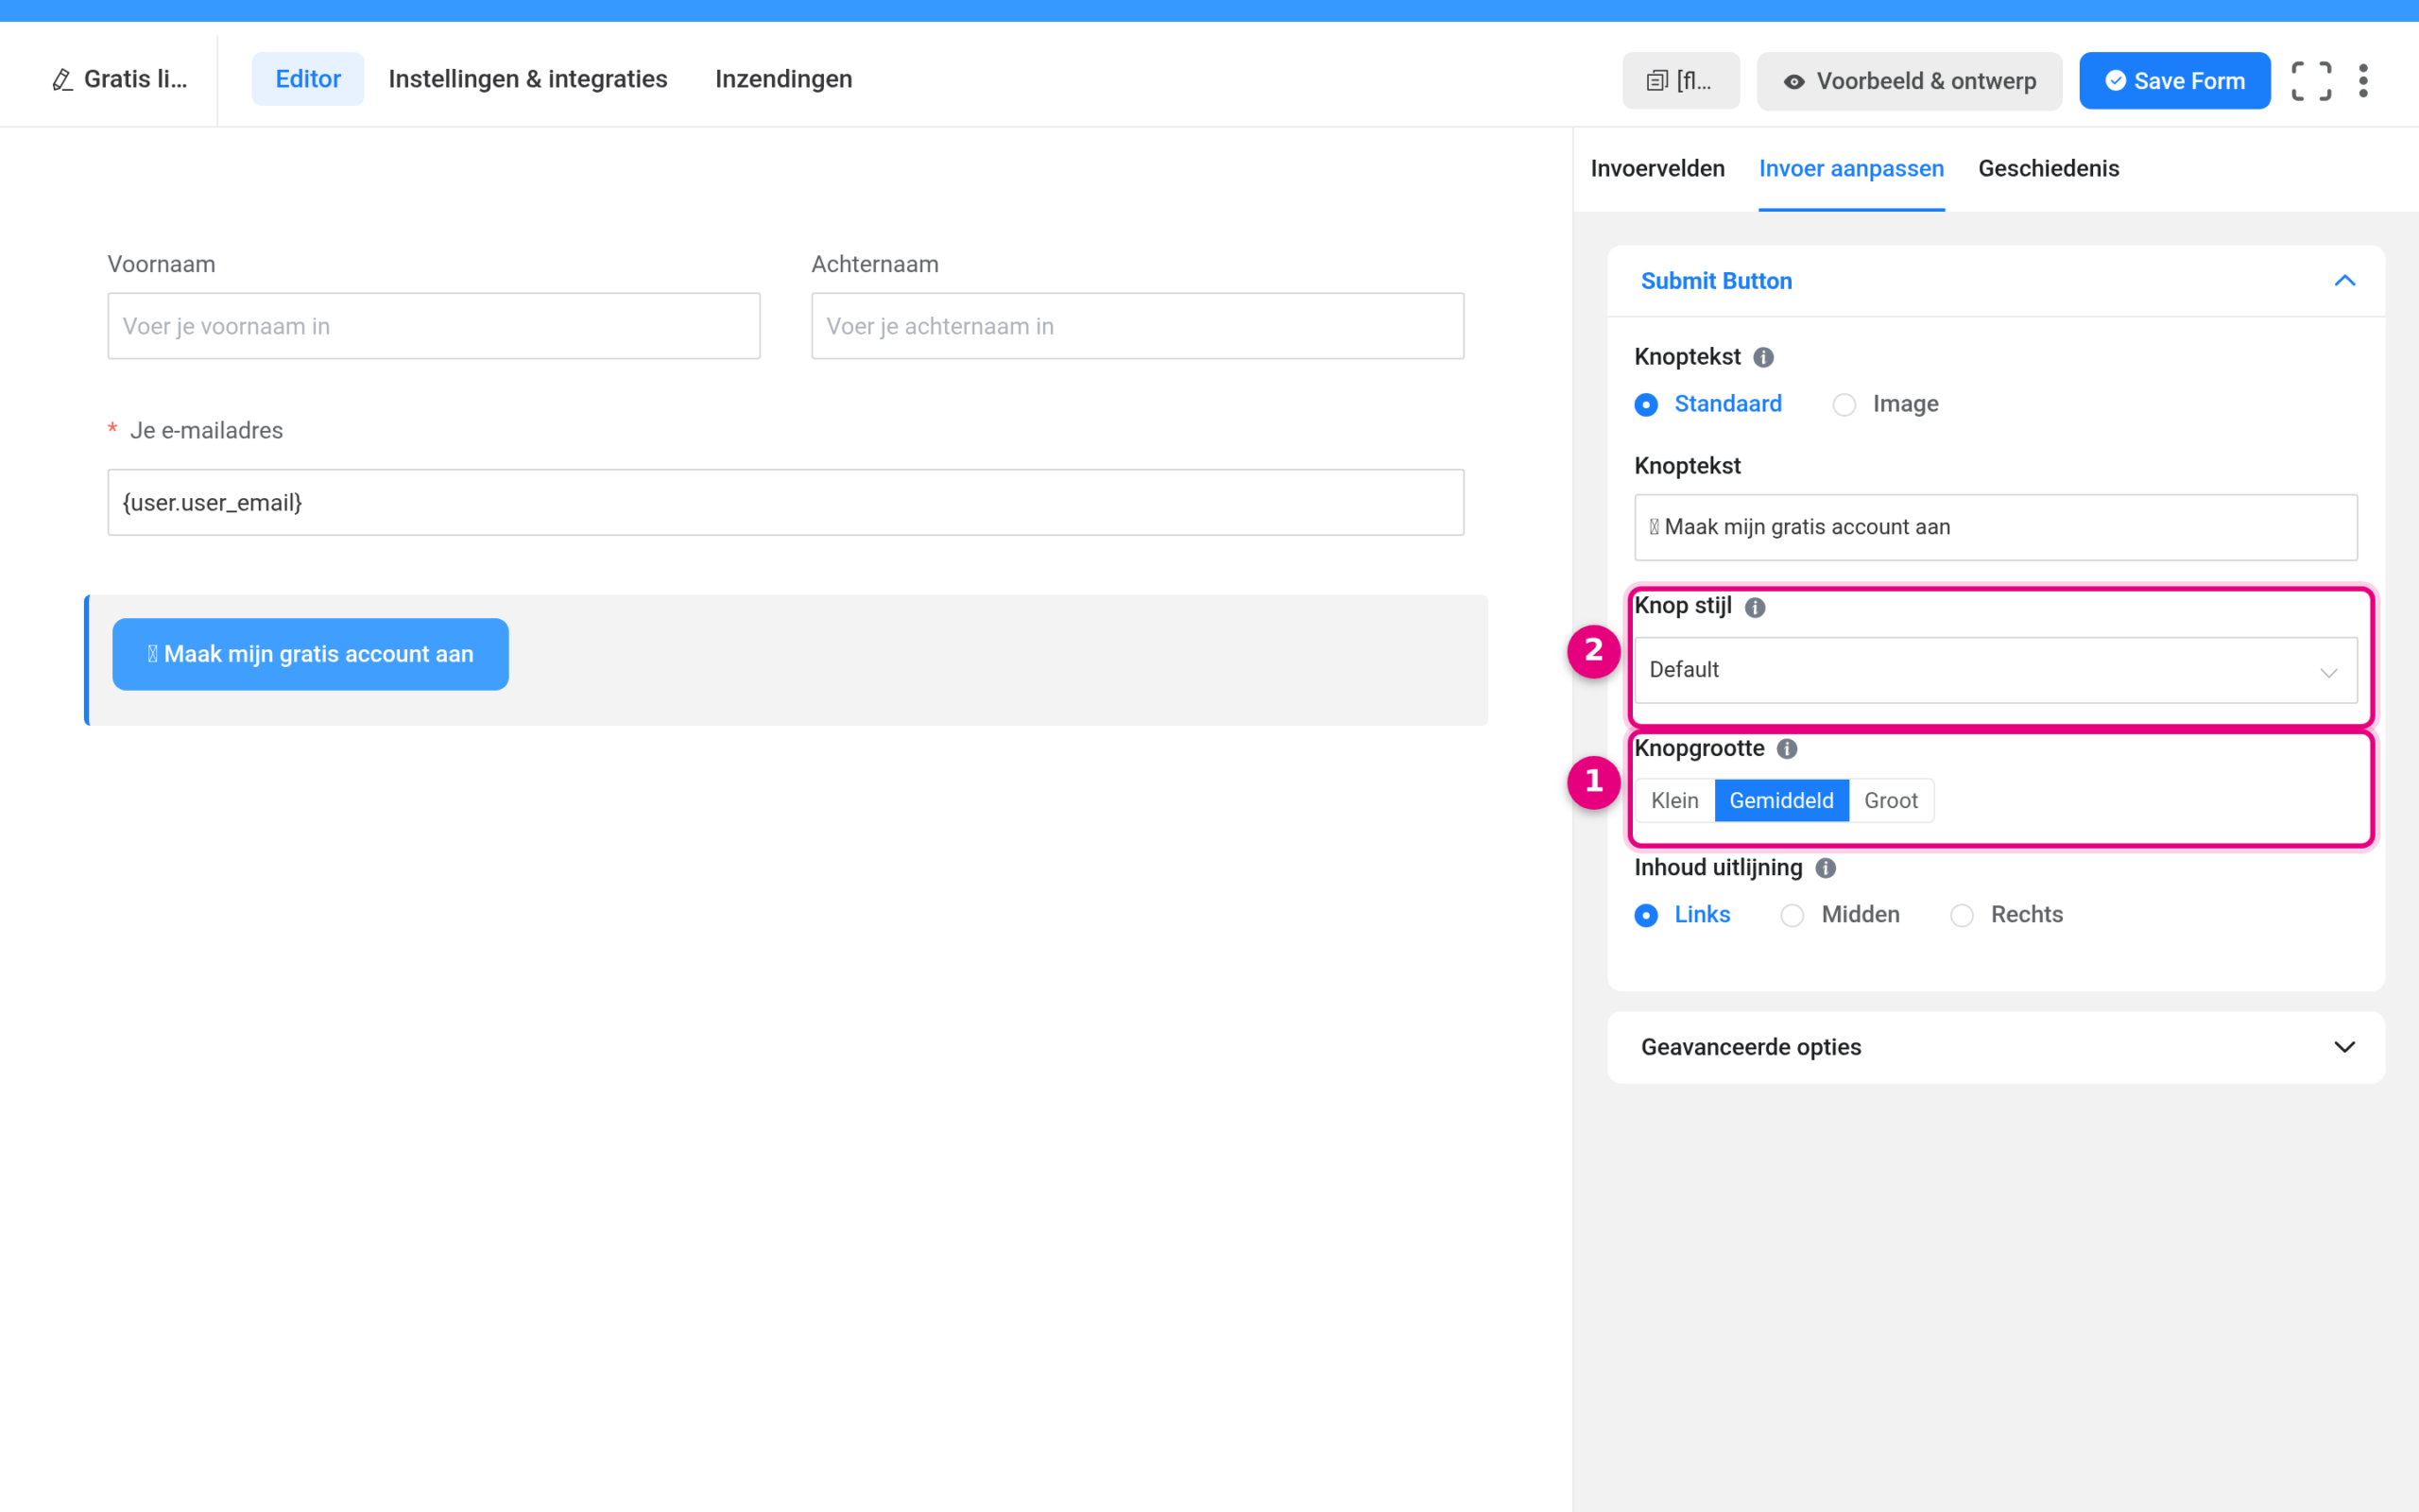Switch to the Editor tab
Viewport: 2419px width, 1512px height.
308,79
